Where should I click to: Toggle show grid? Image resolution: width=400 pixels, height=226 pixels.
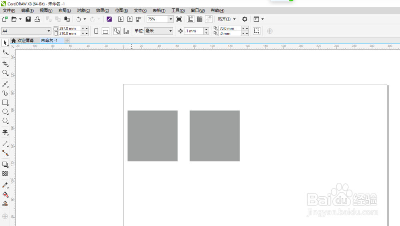click(x=200, y=19)
